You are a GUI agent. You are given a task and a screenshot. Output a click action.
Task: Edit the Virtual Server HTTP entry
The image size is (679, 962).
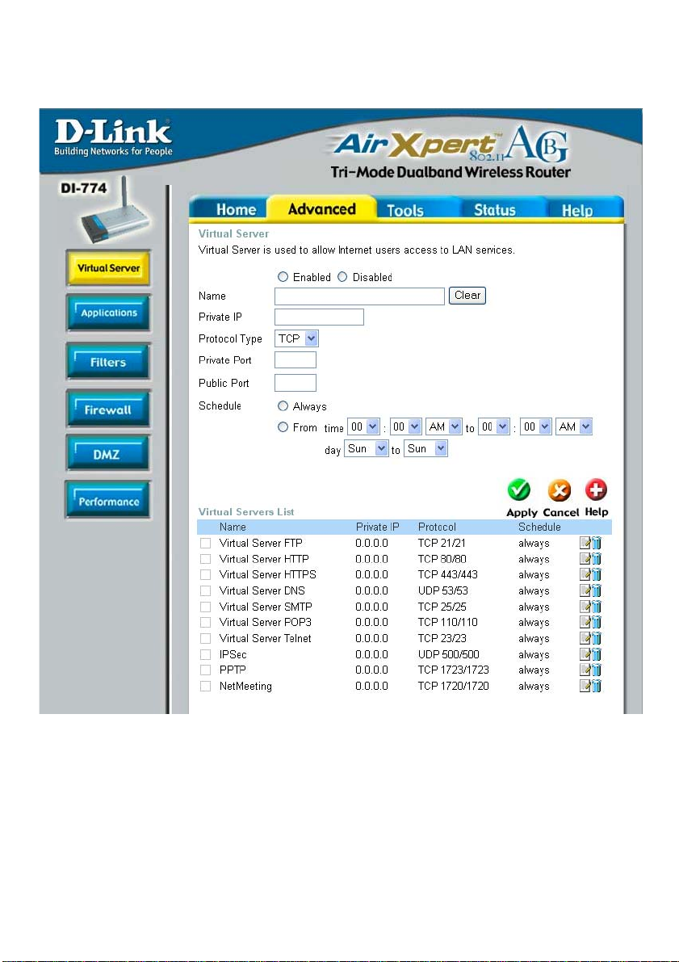[585, 559]
